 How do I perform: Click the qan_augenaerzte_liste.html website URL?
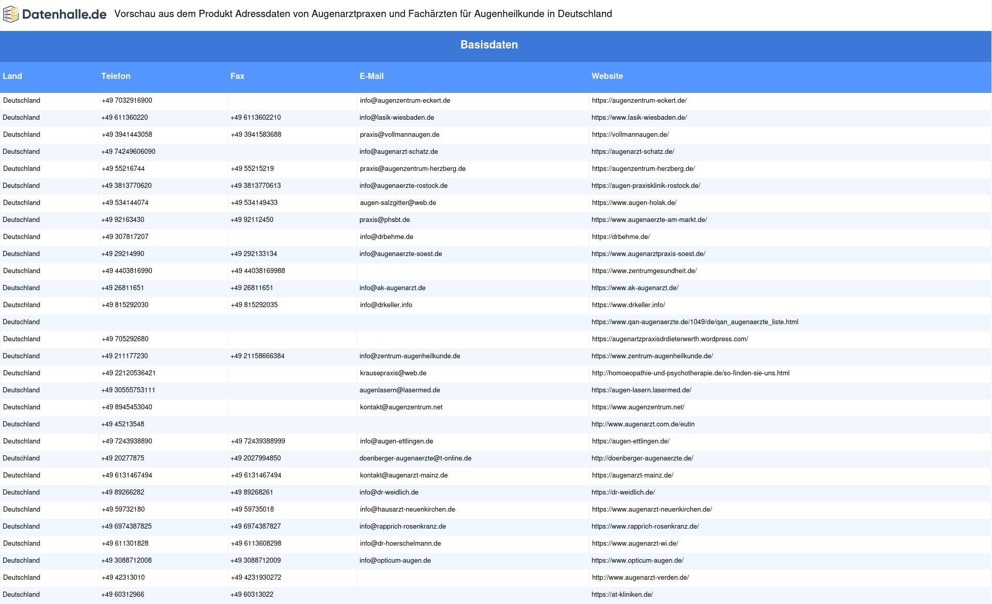(x=695, y=322)
